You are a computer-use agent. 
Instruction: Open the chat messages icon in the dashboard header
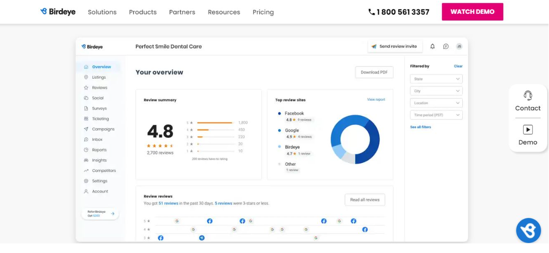point(446,46)
